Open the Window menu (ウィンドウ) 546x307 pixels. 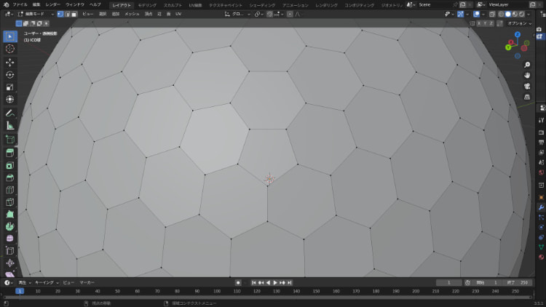pyautogui.click(x=75, y=5)
